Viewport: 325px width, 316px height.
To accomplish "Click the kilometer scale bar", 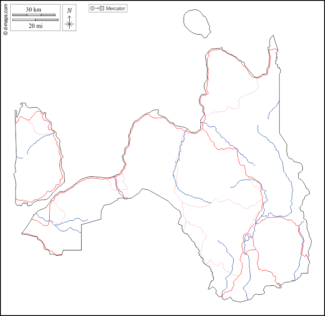I will (x=34, y=15).
